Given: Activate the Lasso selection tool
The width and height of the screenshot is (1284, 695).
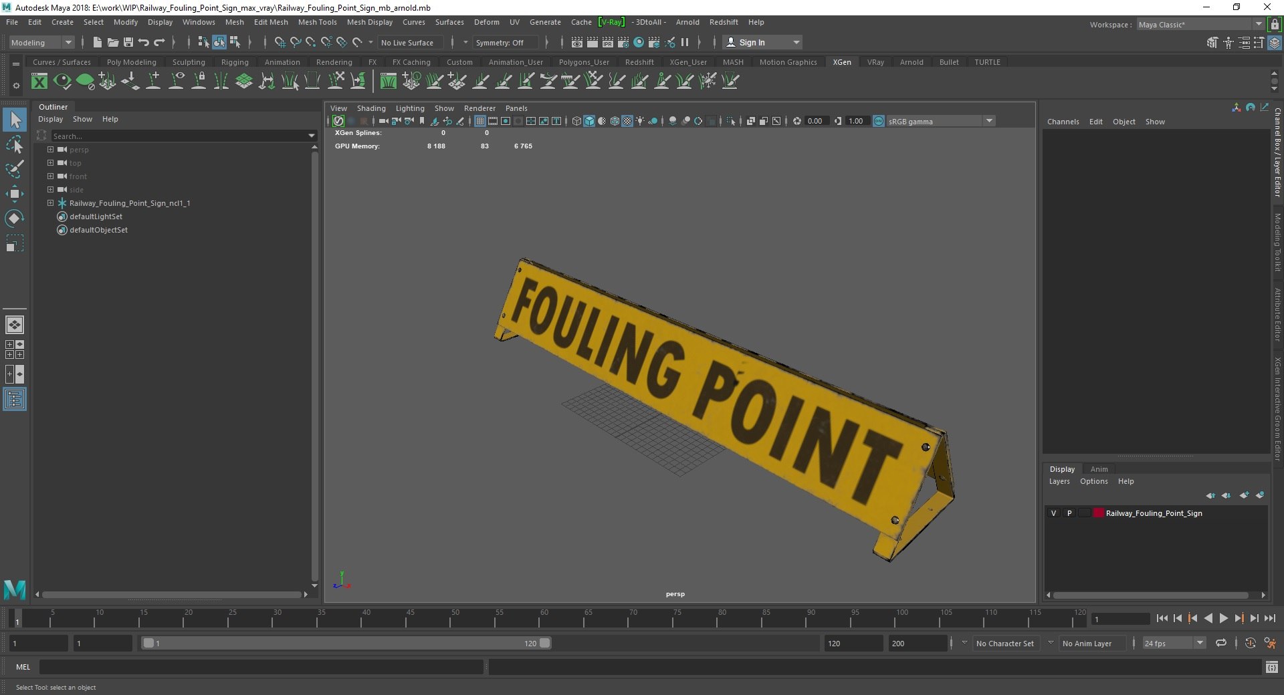Looking at the screenshot, I should [x=15, y=144].
